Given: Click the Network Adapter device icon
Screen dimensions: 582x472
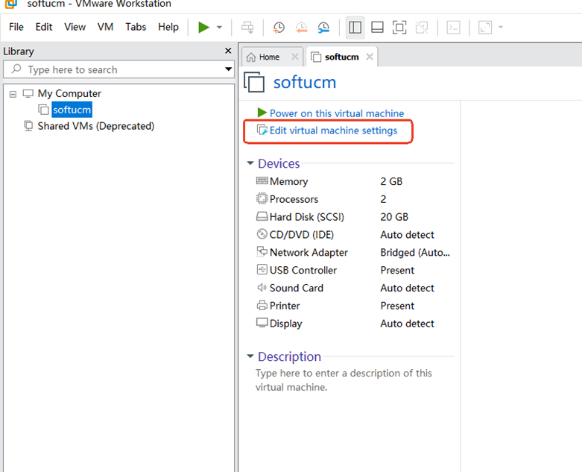Looking at the screenshot, I should 262,252.
